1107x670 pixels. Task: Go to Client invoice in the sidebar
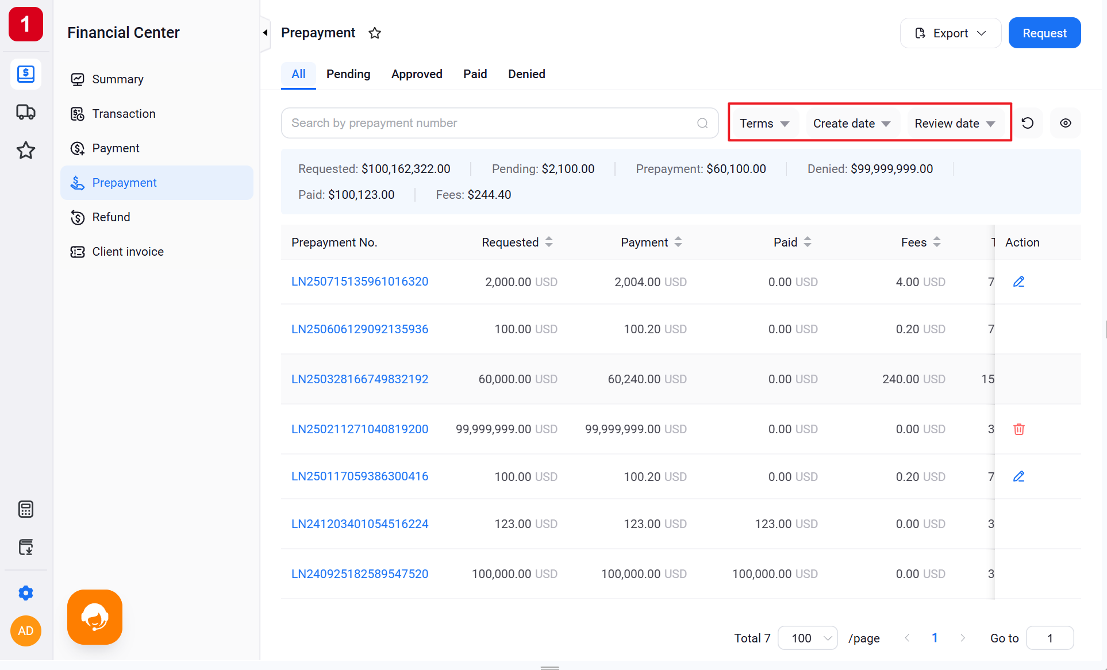pos(157,252)
